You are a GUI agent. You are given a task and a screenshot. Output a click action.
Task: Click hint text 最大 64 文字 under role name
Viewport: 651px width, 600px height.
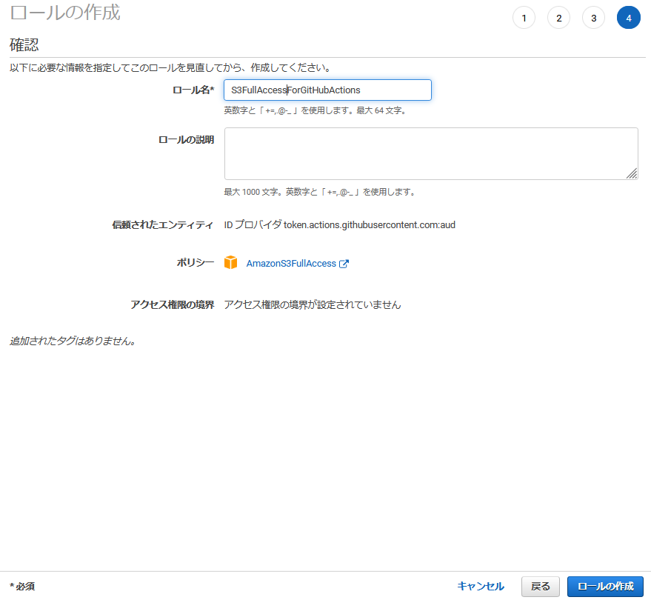coord(381,111)
